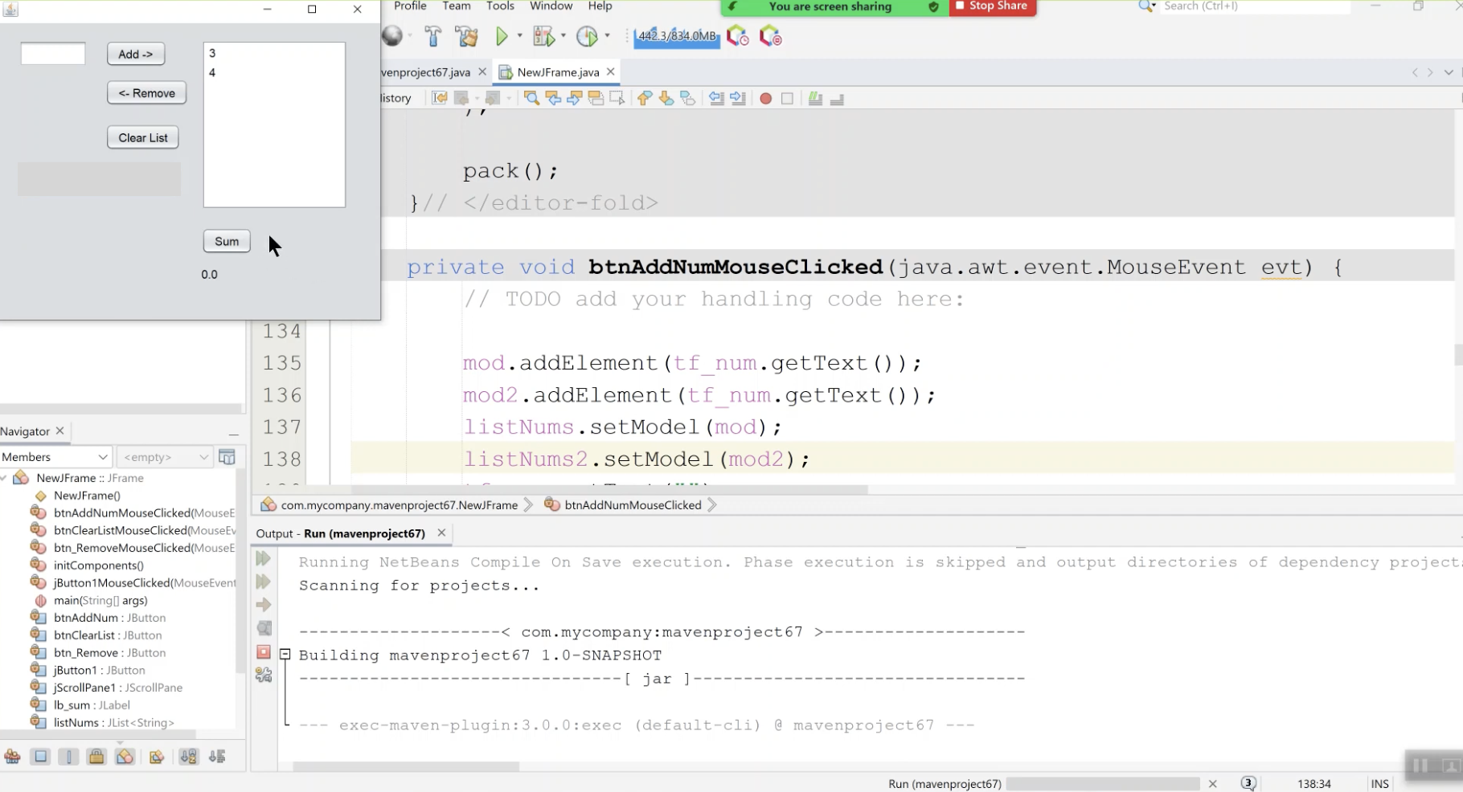Toggle Show Non-Public Members lock filter

coord(96,757)
